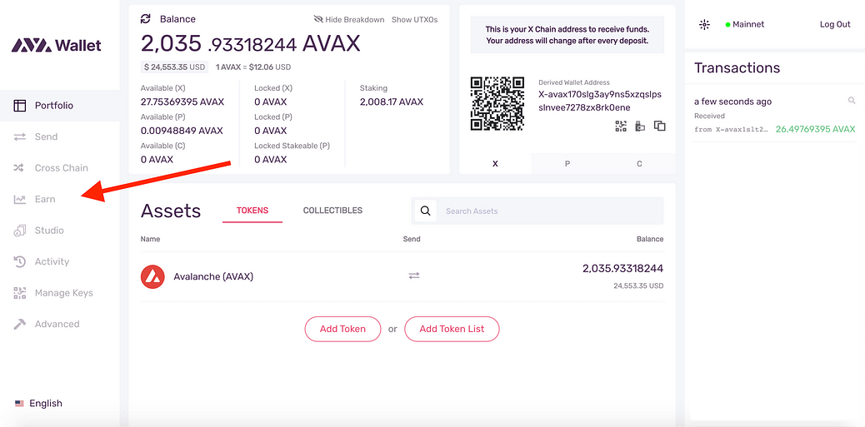Image resolution: width=865 pixels, height=427 pixels.
Task: Click send arrows icon in Avalanche row
Action: point(414,276)
